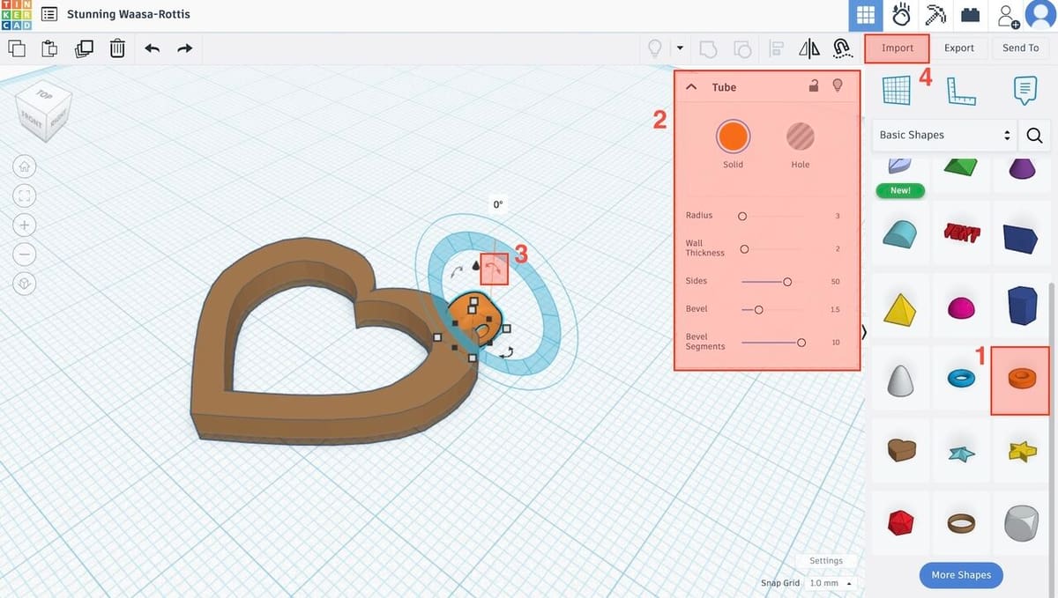Image resolution: width=1058 pixels, height=598 pixels.
Task: Pick the yellow Pyramid shape
Action: coord(899,309)
